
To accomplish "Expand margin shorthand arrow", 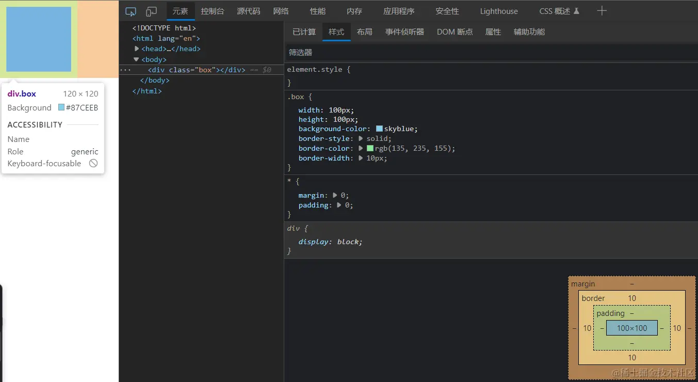I will [335, 195].
